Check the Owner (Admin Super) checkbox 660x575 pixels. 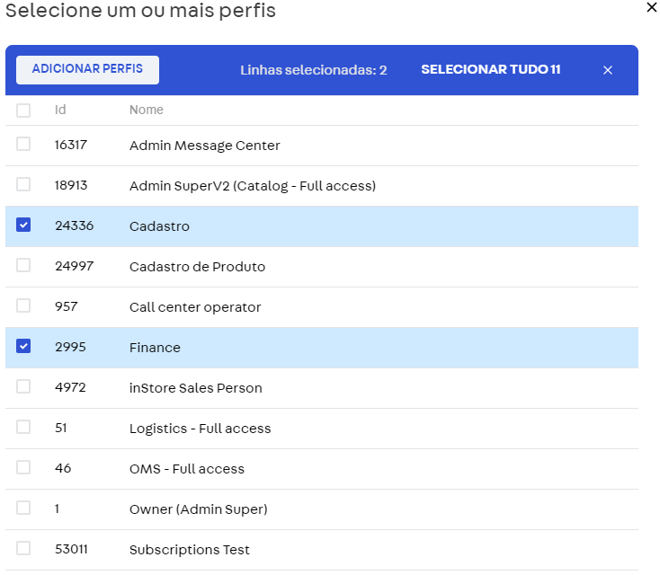(23, 509)
